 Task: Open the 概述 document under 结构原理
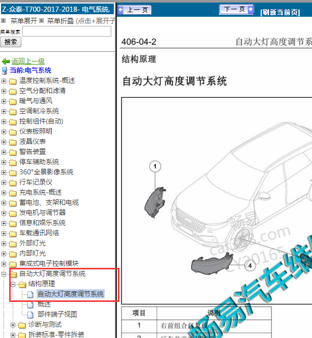[x=44, y=304]
